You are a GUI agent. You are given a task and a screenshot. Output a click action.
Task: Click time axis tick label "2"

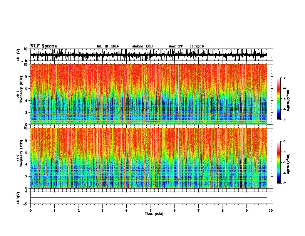79,211
